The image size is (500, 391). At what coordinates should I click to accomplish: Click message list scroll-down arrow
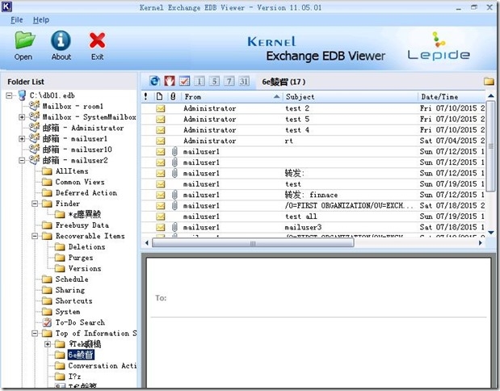pos(491,233)
